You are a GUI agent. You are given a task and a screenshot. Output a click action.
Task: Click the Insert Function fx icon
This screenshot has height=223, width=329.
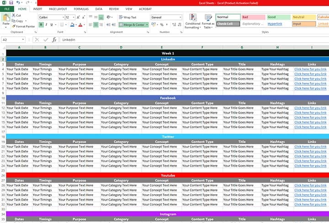54,40
